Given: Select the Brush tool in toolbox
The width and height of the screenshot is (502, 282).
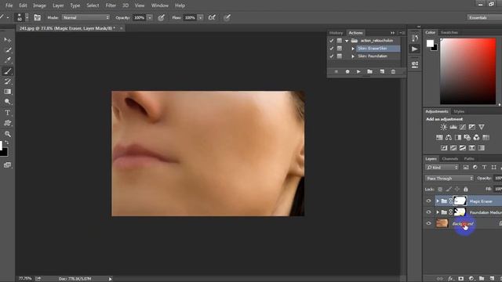Looking at the screenshot, I should coord(8,71).
